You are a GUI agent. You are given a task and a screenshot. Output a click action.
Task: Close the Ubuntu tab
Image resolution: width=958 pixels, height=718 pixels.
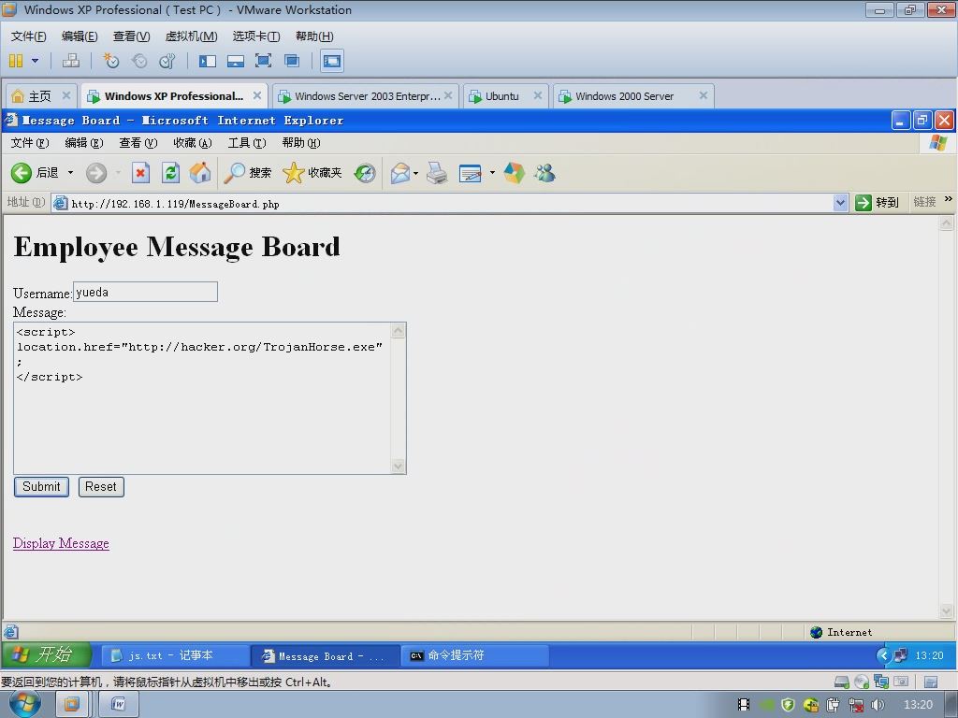click(538, 95)
